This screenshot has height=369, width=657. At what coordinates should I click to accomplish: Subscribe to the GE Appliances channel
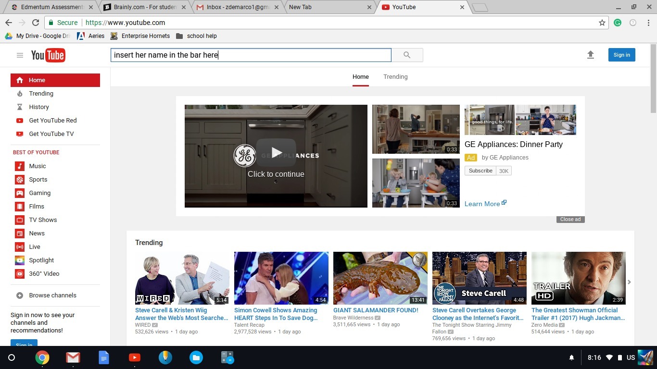pos(480,171)
